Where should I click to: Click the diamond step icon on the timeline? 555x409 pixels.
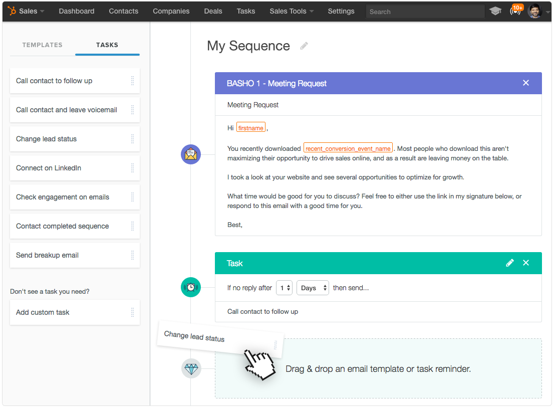point(191,368)
